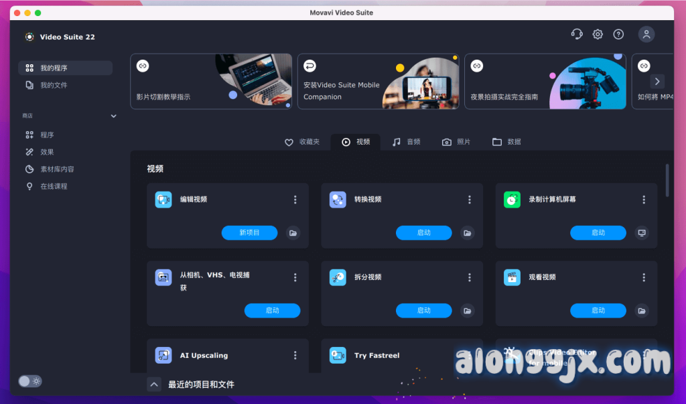Open folder icon beside 新项目 button
This screenshot has width=686, height=404.
pos(293,233)
